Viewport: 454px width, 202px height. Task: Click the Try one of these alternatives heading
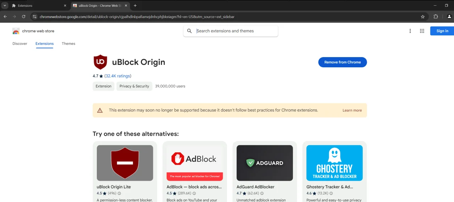(x=135, y=134)
